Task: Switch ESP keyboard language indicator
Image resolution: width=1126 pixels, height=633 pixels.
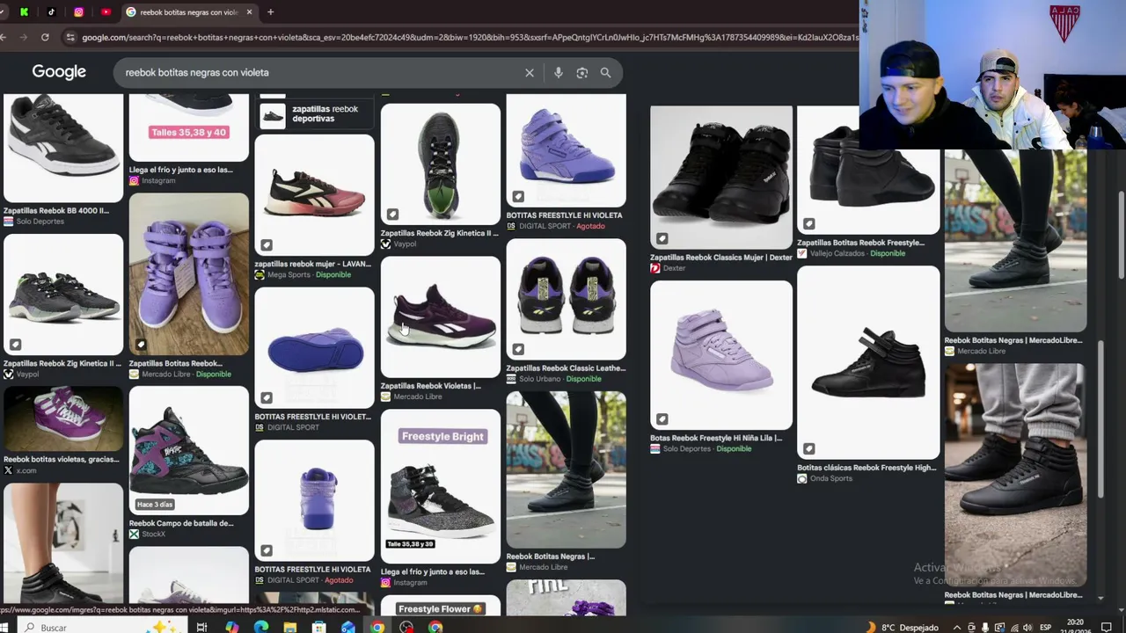Action: coord(1046,627)
